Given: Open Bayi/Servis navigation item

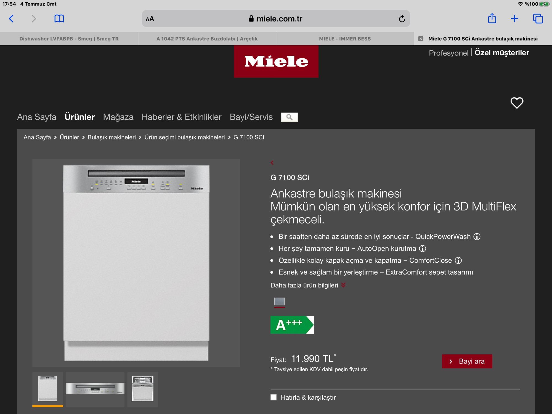Looking at the screenshot, I should 251,117.
